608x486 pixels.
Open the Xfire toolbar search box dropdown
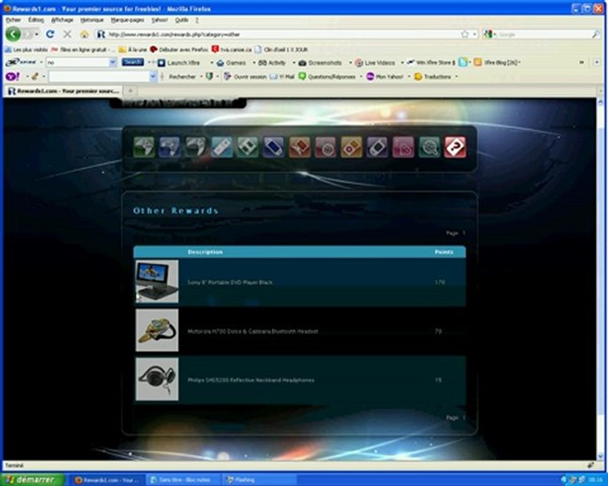pyautogui.click(x=112, y=62)
